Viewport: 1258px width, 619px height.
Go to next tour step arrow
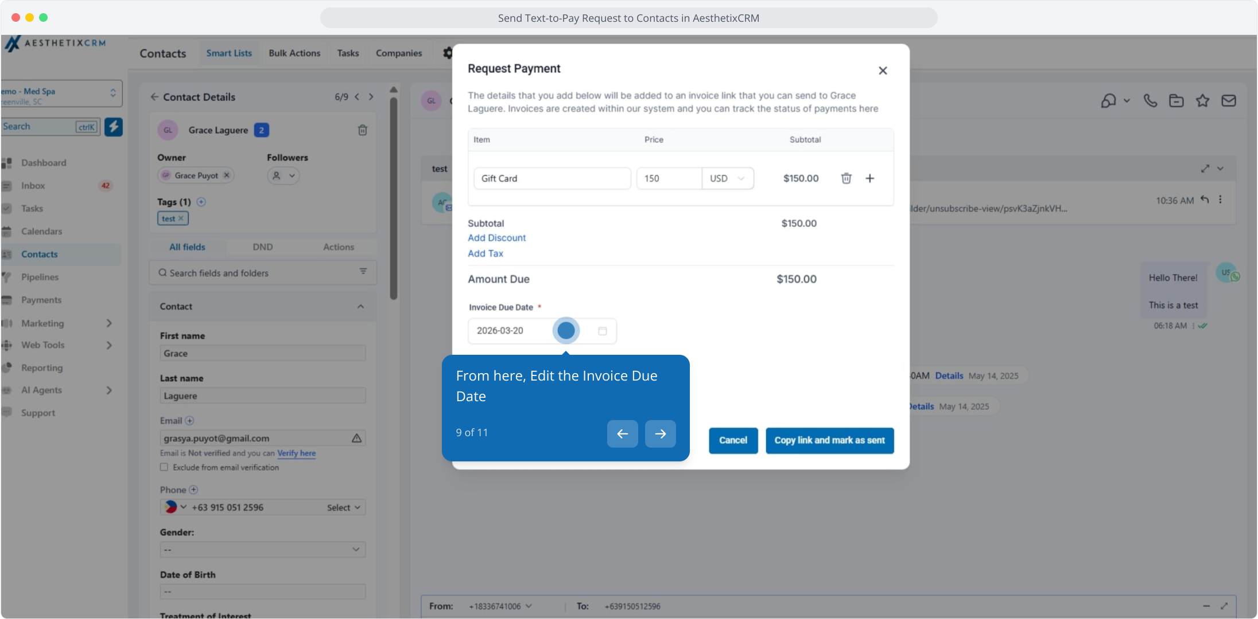pos(660,434)
